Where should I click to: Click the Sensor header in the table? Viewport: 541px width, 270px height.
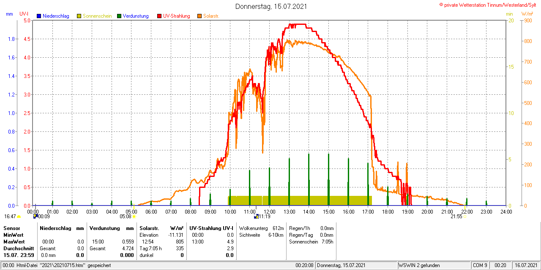pyautogui.click(x=11, y=228)
